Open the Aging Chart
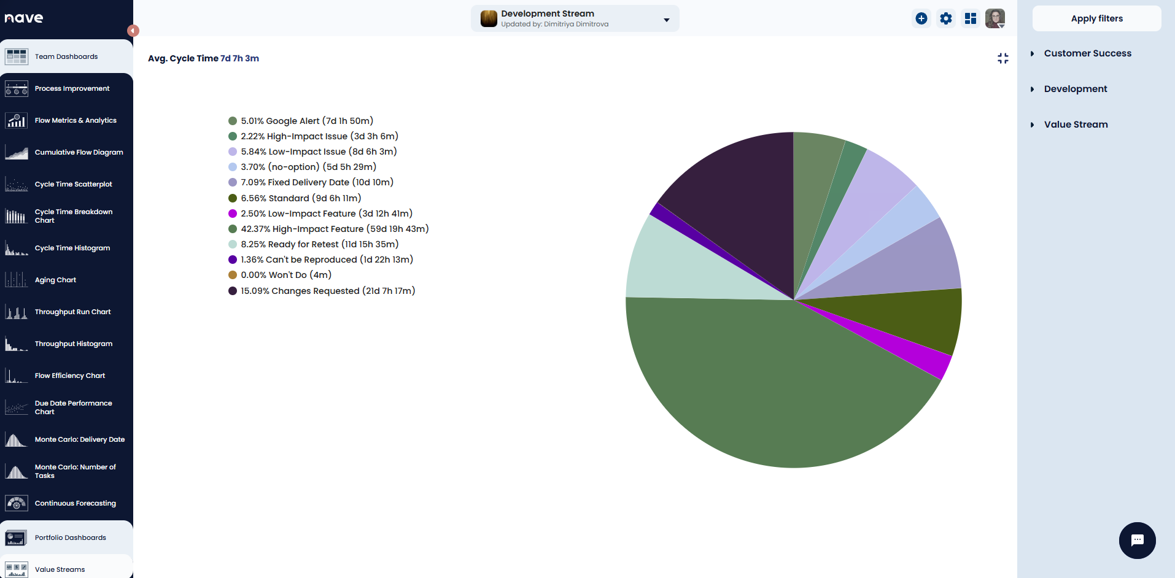This screenshot has width=1175, height=578. click(x=55, y=279)
